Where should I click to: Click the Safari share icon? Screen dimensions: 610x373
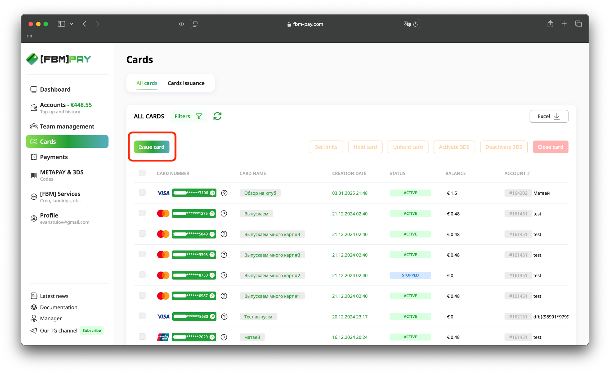coord(550,24)
